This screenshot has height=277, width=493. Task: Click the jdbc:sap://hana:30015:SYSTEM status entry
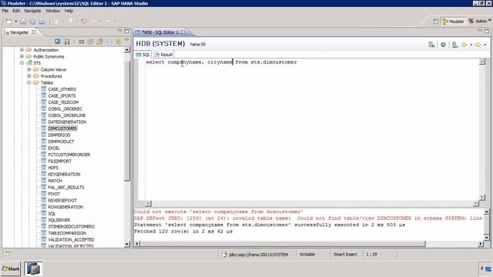[x=255, y=255]
